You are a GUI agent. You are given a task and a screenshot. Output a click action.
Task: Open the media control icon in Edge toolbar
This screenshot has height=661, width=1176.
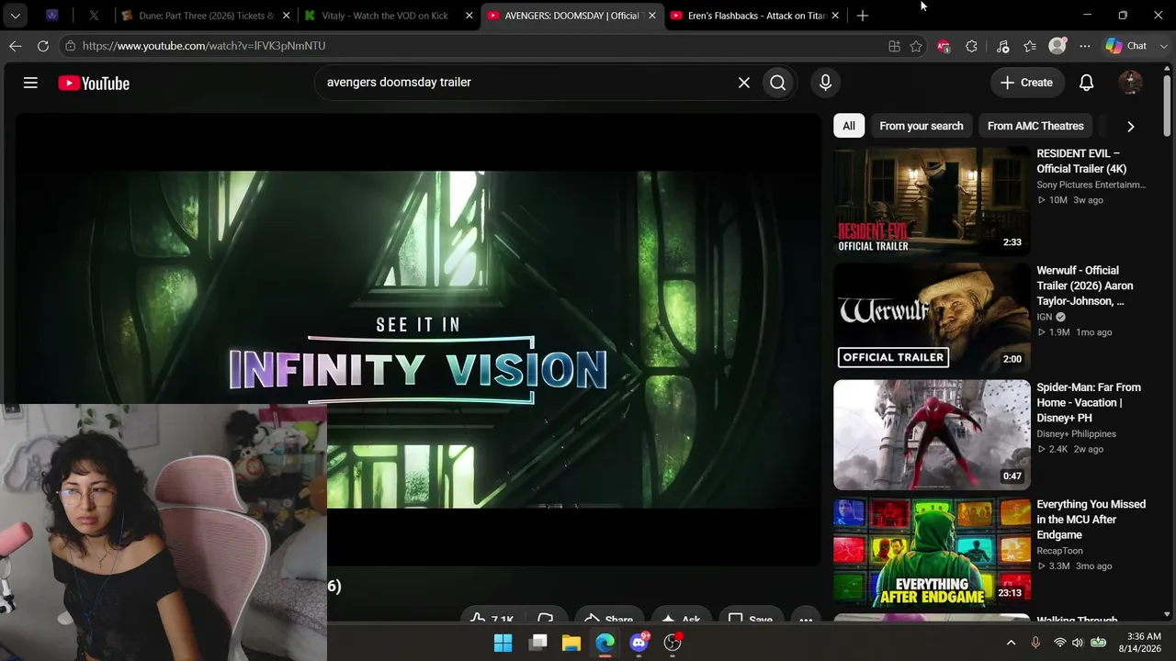(x=1002, y=46)
